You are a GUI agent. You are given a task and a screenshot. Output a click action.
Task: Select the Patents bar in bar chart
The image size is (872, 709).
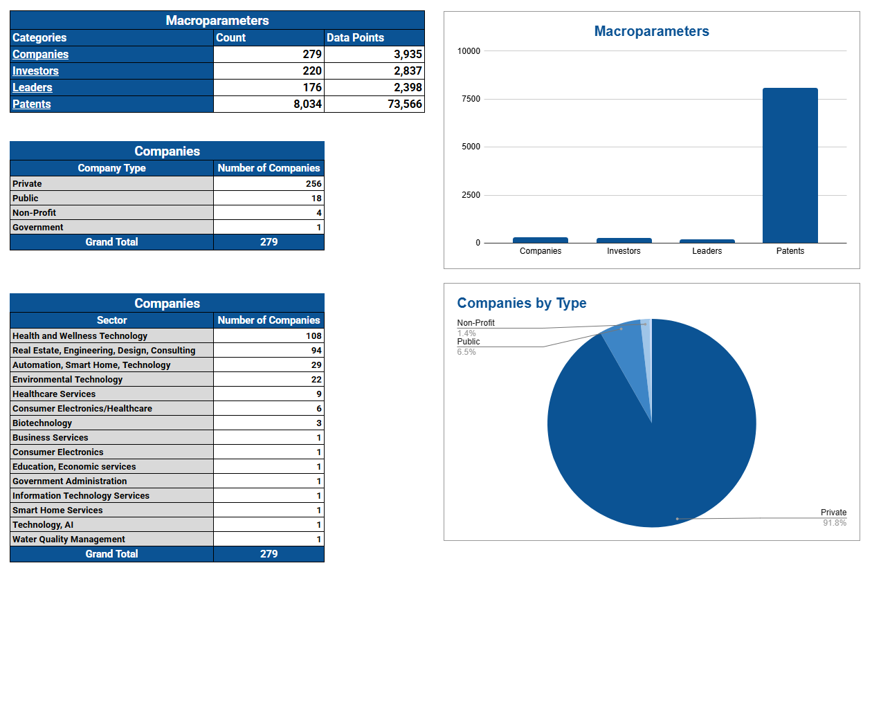coord(790,166)
